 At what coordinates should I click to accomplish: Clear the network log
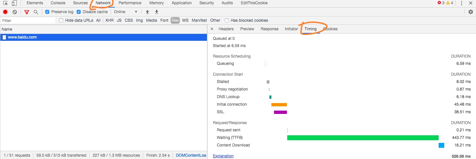point(15,12)
